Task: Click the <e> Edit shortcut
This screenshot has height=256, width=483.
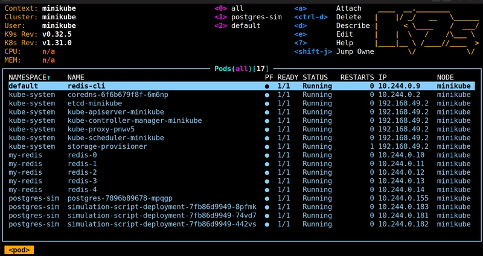Action: click(324, 34)
